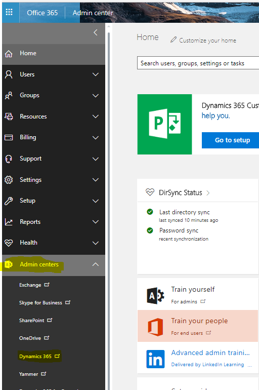This screenshot has width=259, height=390.
Task: Expand the Reports menu chevron
Action: 96,222
